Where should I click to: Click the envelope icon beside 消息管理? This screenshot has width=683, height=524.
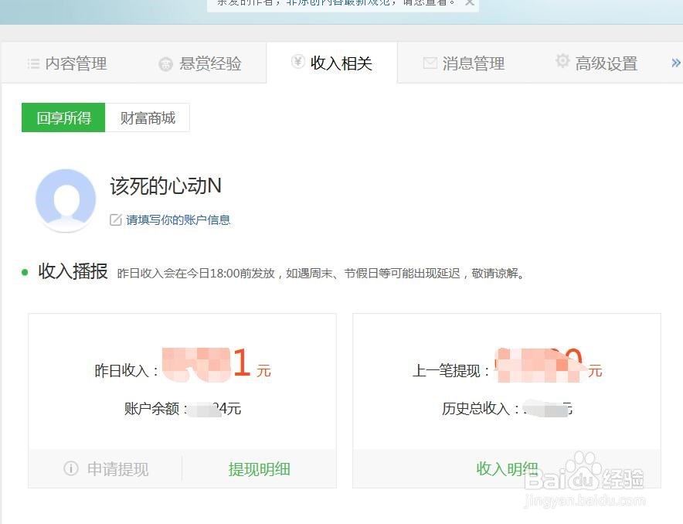430,63
